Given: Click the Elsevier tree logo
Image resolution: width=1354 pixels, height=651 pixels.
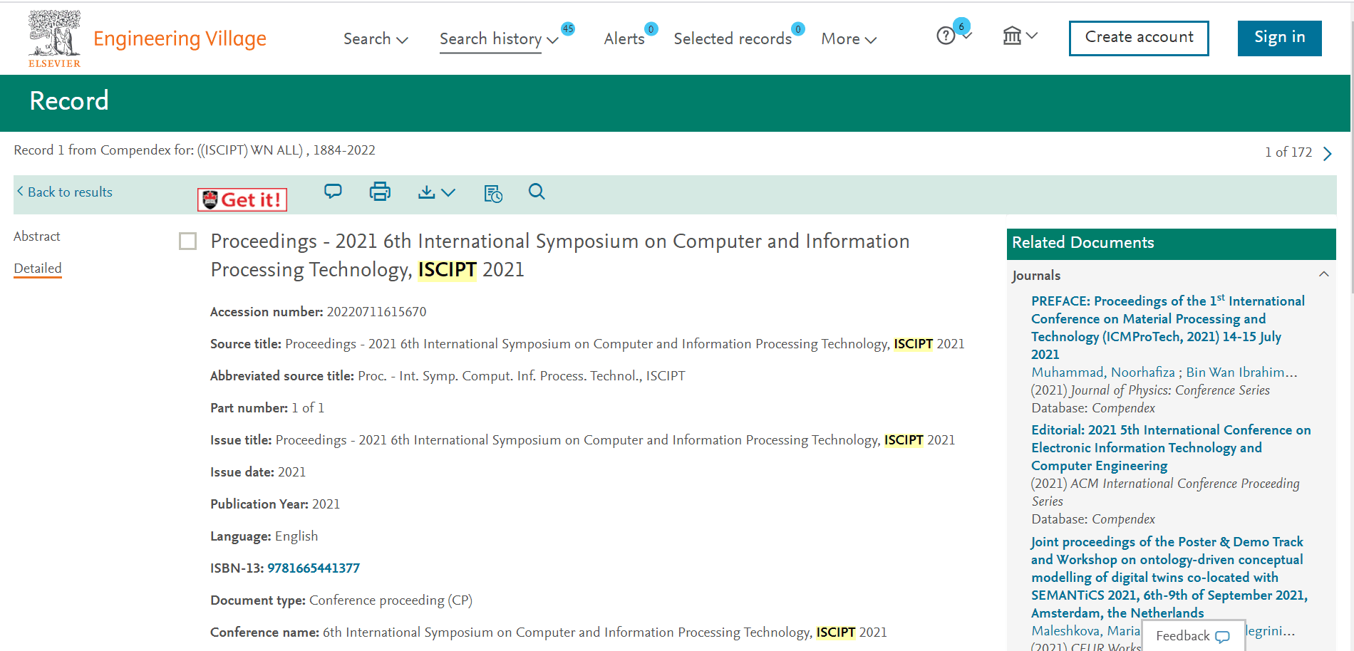Looking at the screenshot, I should tap(54, 38).
